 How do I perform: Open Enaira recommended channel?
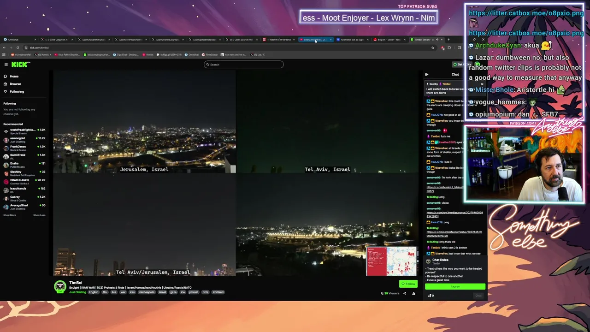[x=24, y=165]
